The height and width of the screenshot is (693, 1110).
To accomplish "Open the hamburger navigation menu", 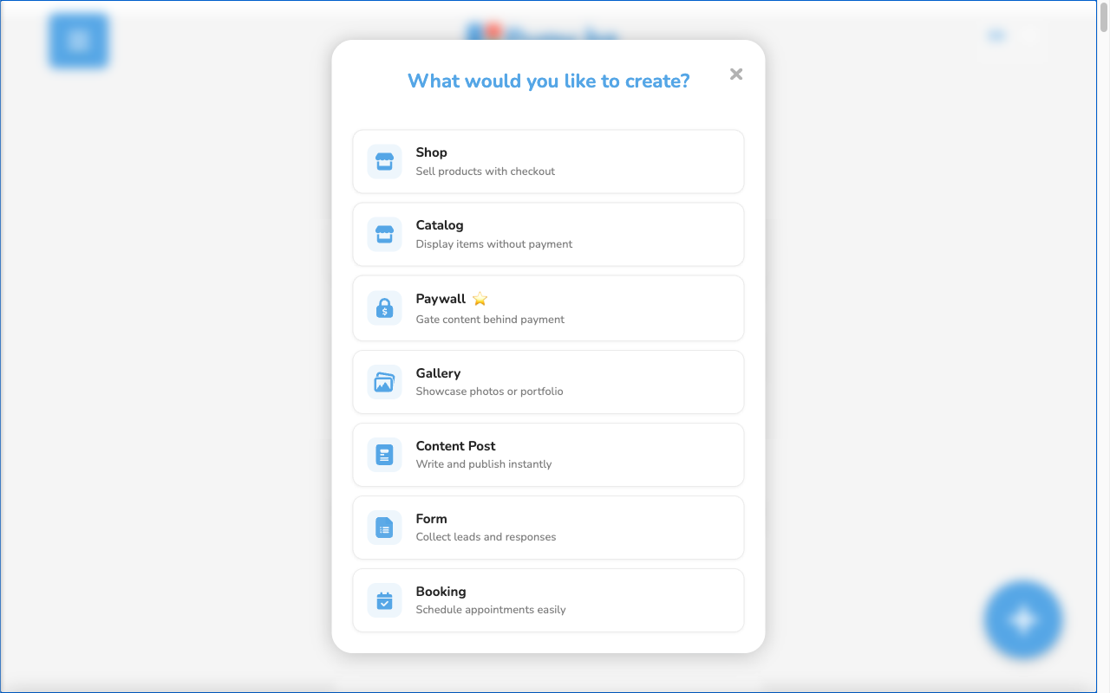I will 78,41.
